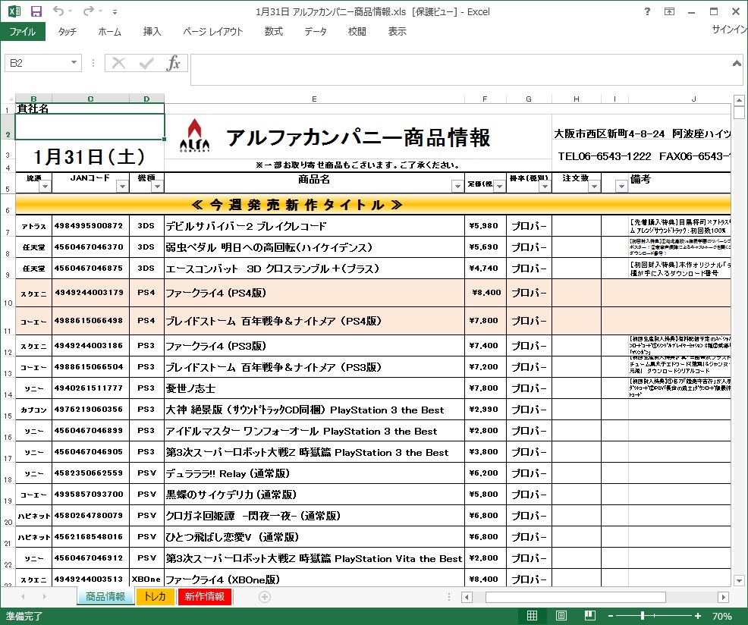Click the 1月31日(土) date cell
748x625 pixels.
click(x=90, y=156)
